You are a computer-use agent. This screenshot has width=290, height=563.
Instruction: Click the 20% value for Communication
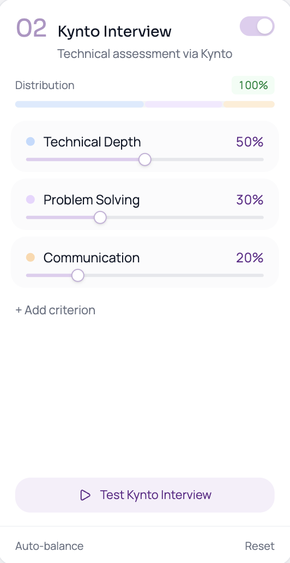(250, 258)
